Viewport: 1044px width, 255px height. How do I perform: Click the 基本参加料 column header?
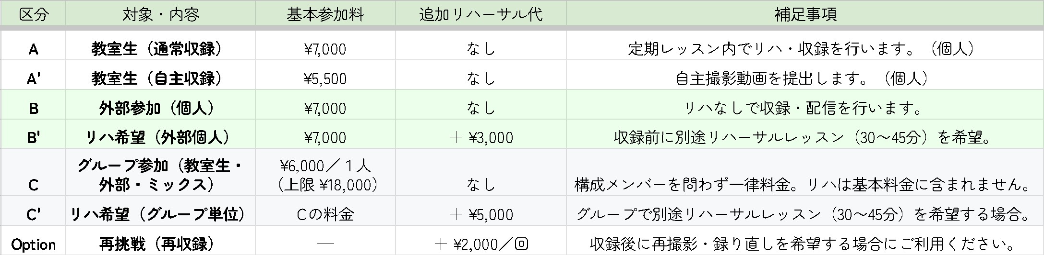(x=325, y=14)
